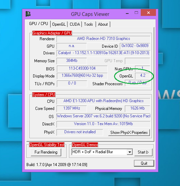The height and width of the screenshot is (186, 180).
Task: Click the HDR + DoF + Radial Blur combo box
Action: [102, 152]
